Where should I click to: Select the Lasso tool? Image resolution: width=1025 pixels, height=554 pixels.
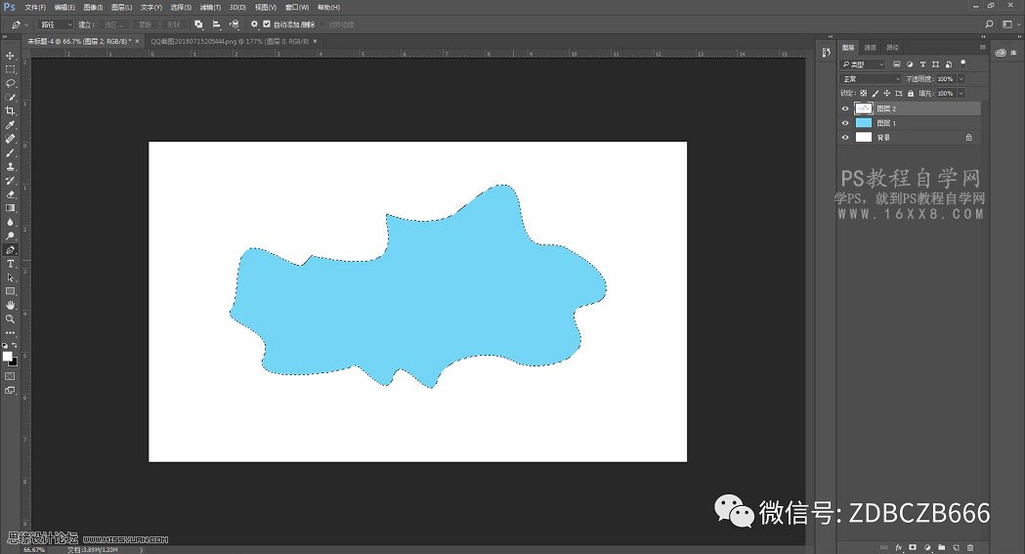click(10, 83)
